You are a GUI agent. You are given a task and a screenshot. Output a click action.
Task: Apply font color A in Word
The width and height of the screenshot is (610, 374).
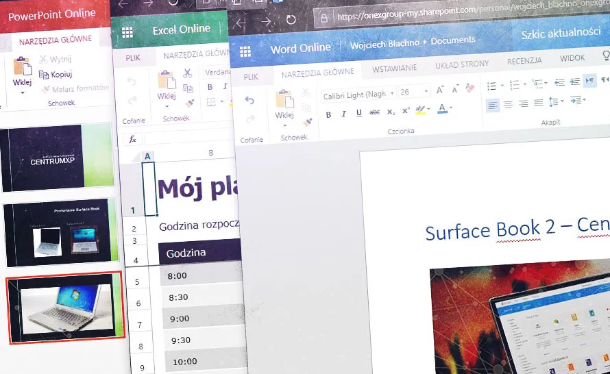(x=442, y=108)
